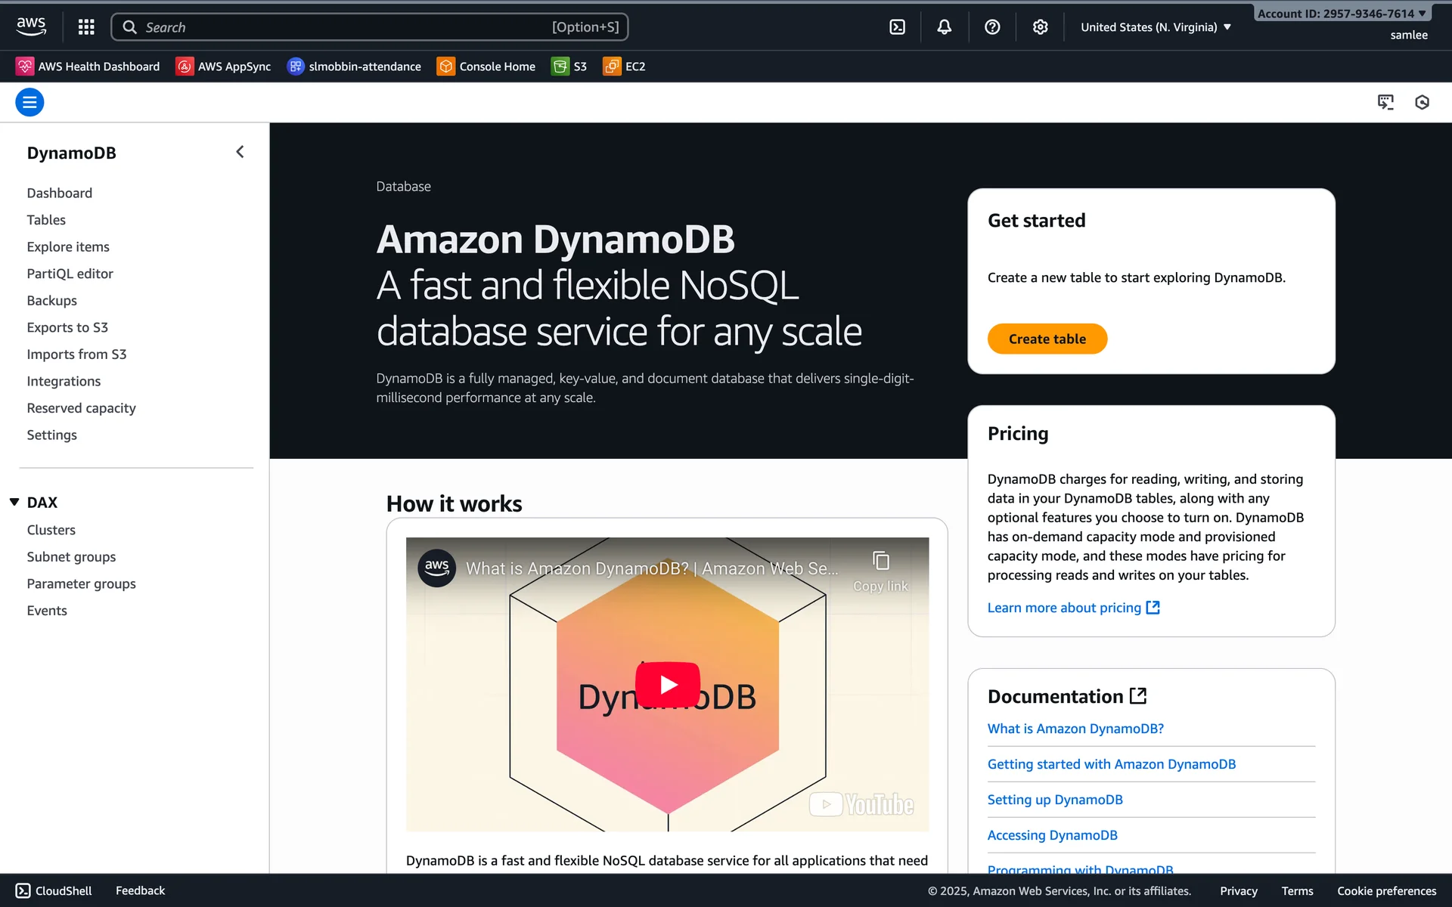Open the AWS services grid menu

(x=86, y=27)
